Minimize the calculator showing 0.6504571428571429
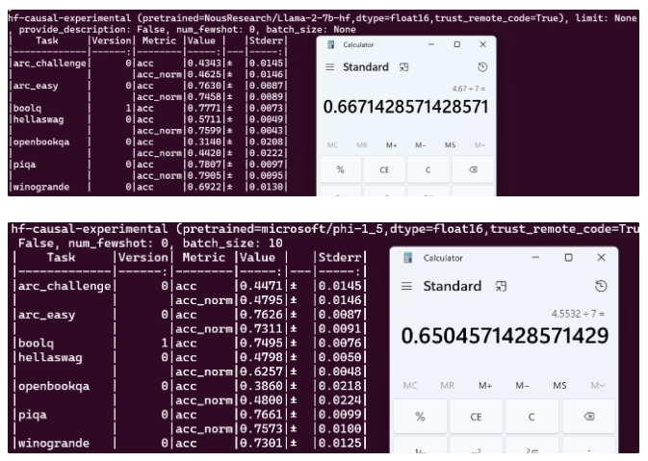The image size is (648, 461). (x=535, y=257)
